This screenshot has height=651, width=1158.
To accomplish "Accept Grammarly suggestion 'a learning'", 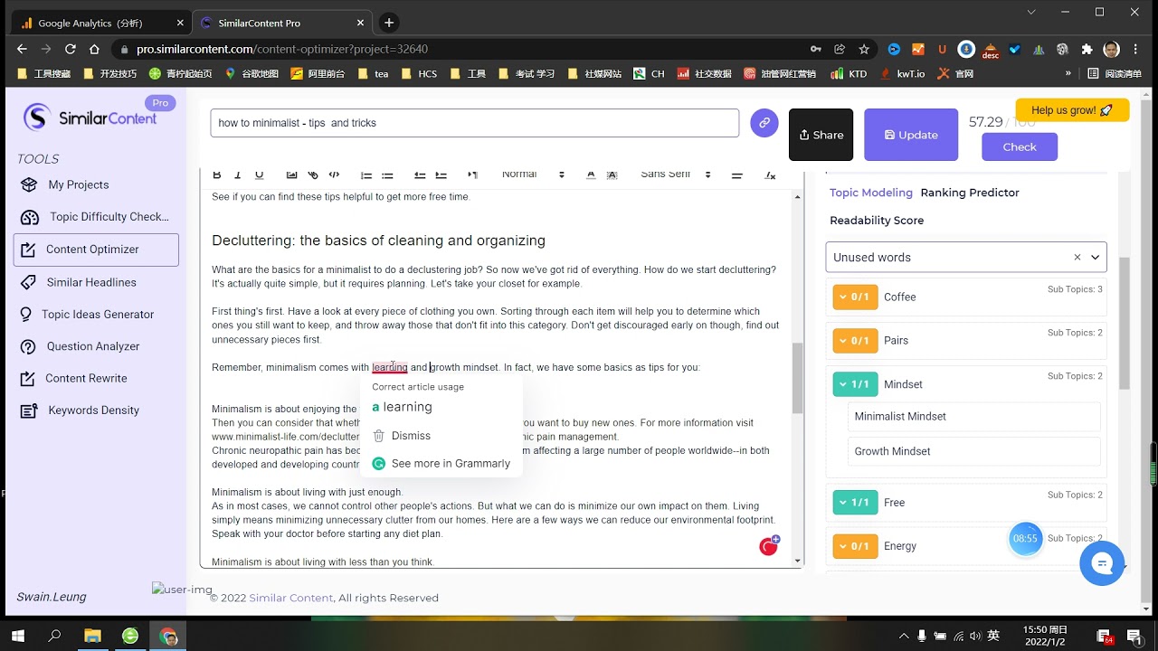I will (402, 407).
